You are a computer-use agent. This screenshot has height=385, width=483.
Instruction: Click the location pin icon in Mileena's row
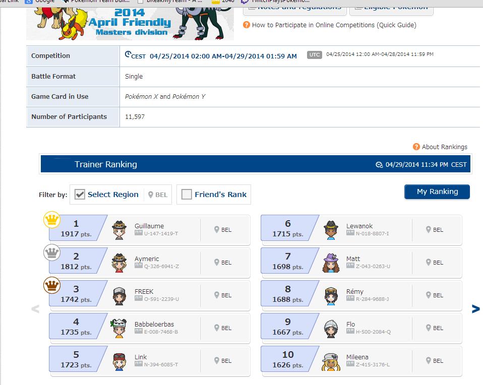point(428,360)
